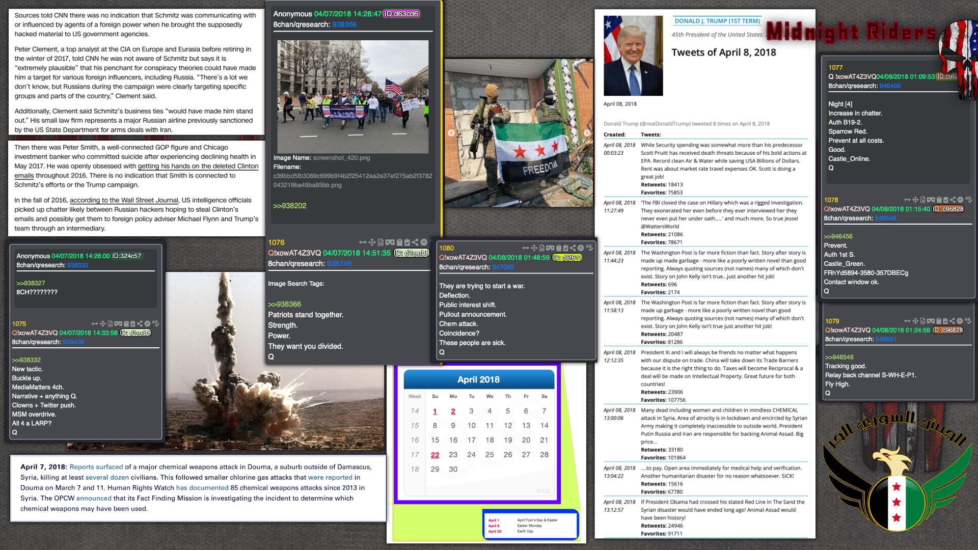Click the circled up-arrow icon on post 1078
The image size is (978, 550).
pos(960,200)
